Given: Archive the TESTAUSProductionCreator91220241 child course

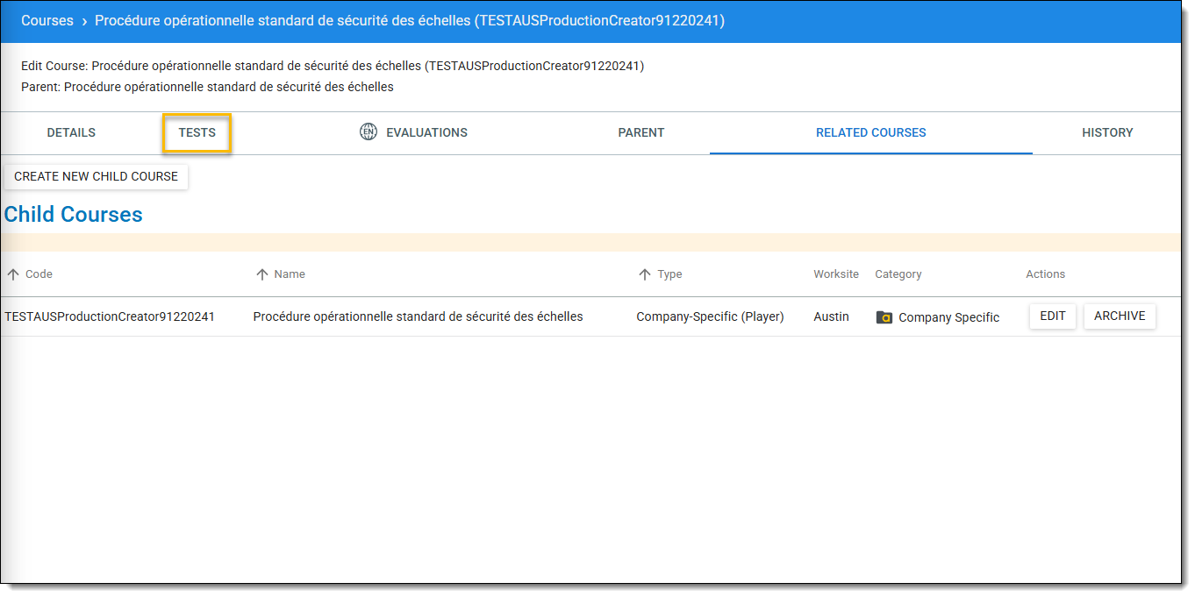Looking at the screenshot, I should pos(1119,316).
